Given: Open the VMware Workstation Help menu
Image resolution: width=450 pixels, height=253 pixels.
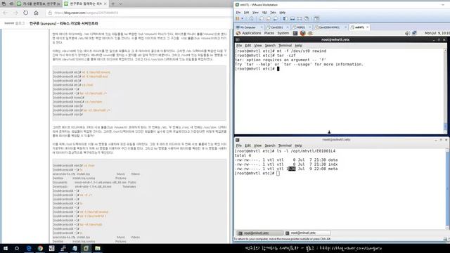Looking at the screenshot, I should point(283,13).
